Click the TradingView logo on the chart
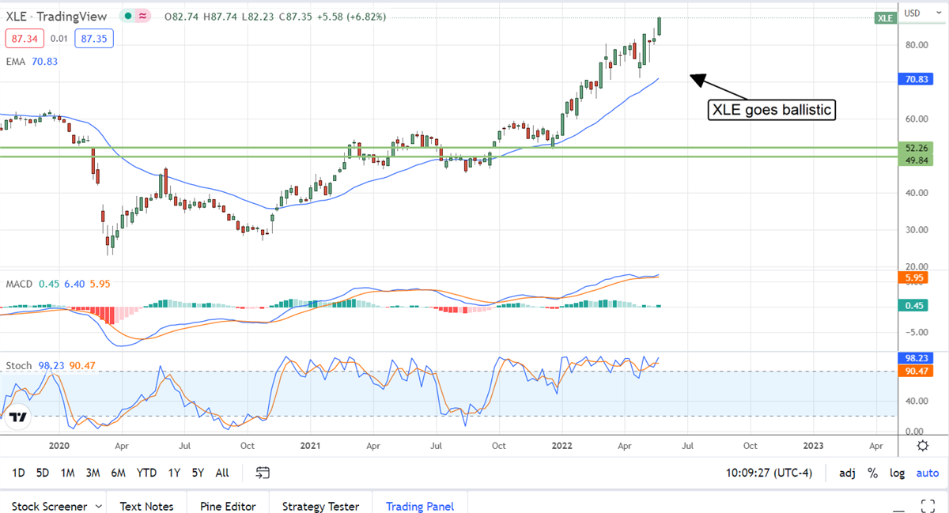Viewport: 949px width, 513px height. (19, 417)
